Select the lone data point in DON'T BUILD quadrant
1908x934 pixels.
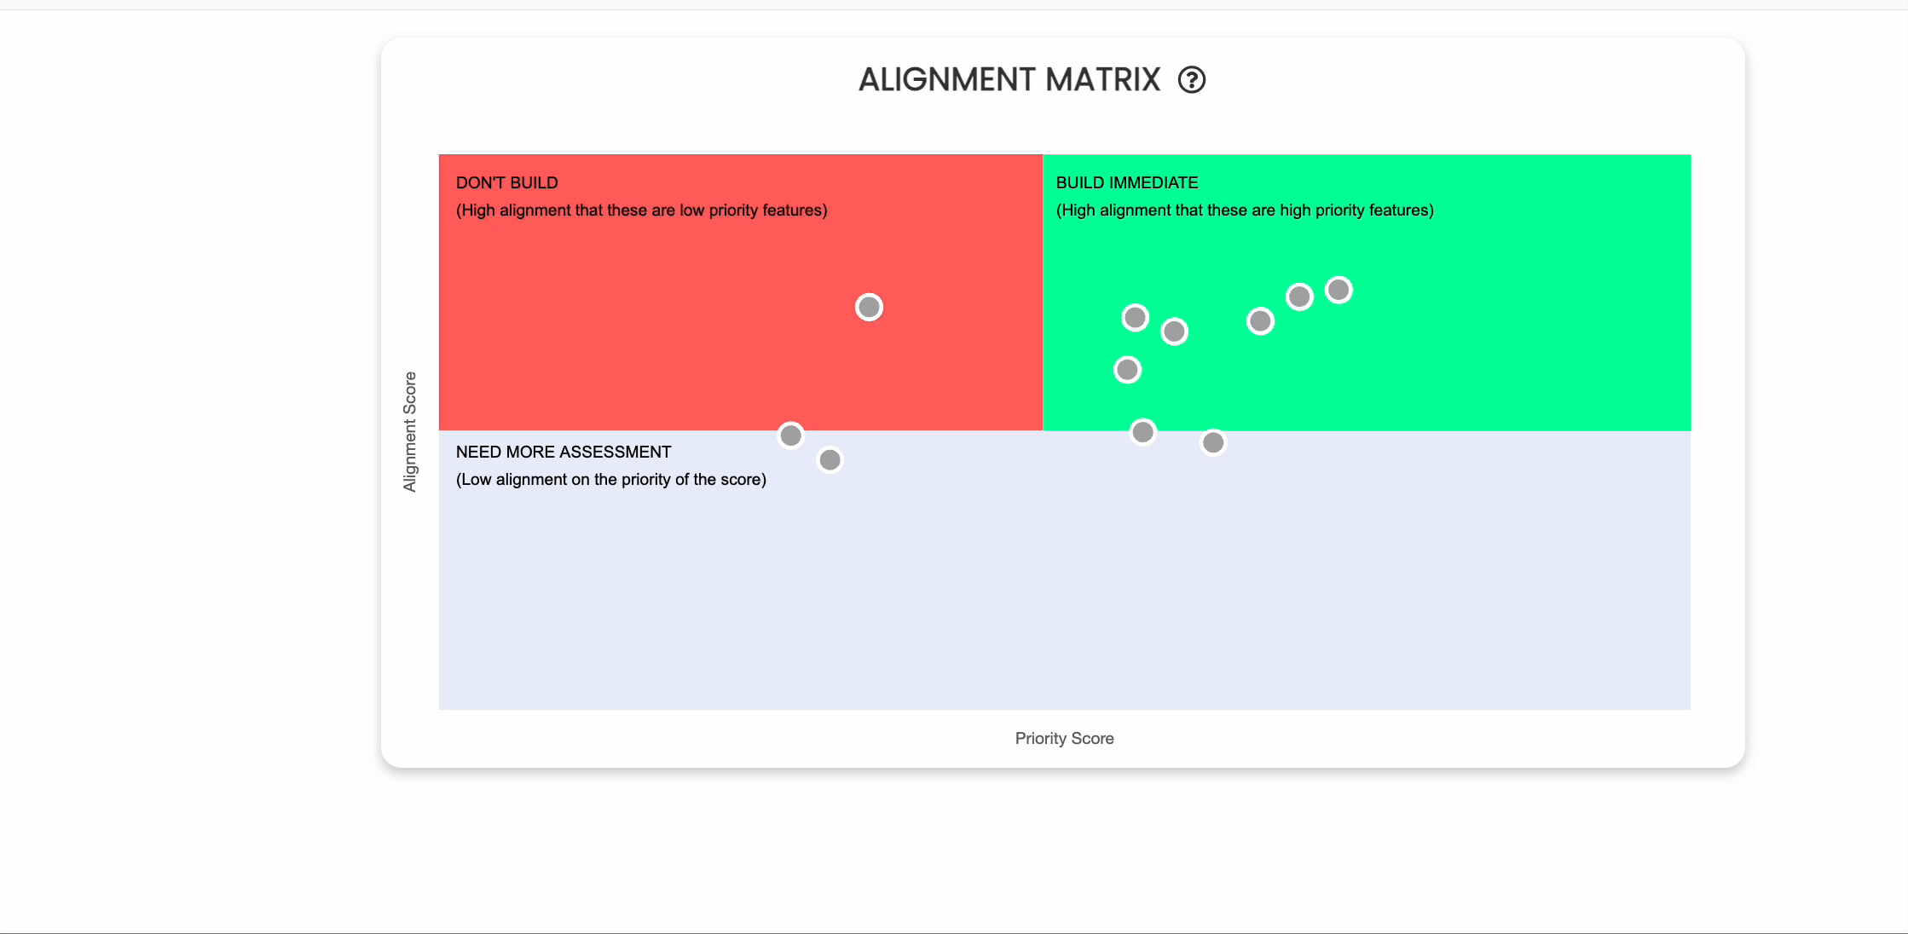tap(869, 307)
